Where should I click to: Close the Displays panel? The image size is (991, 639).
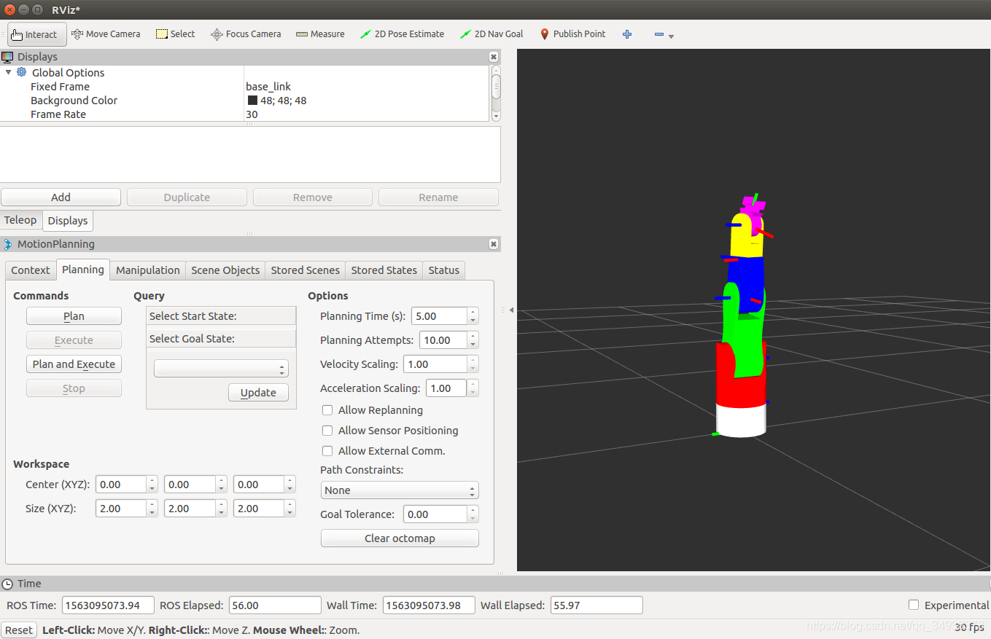coord(494,57)
